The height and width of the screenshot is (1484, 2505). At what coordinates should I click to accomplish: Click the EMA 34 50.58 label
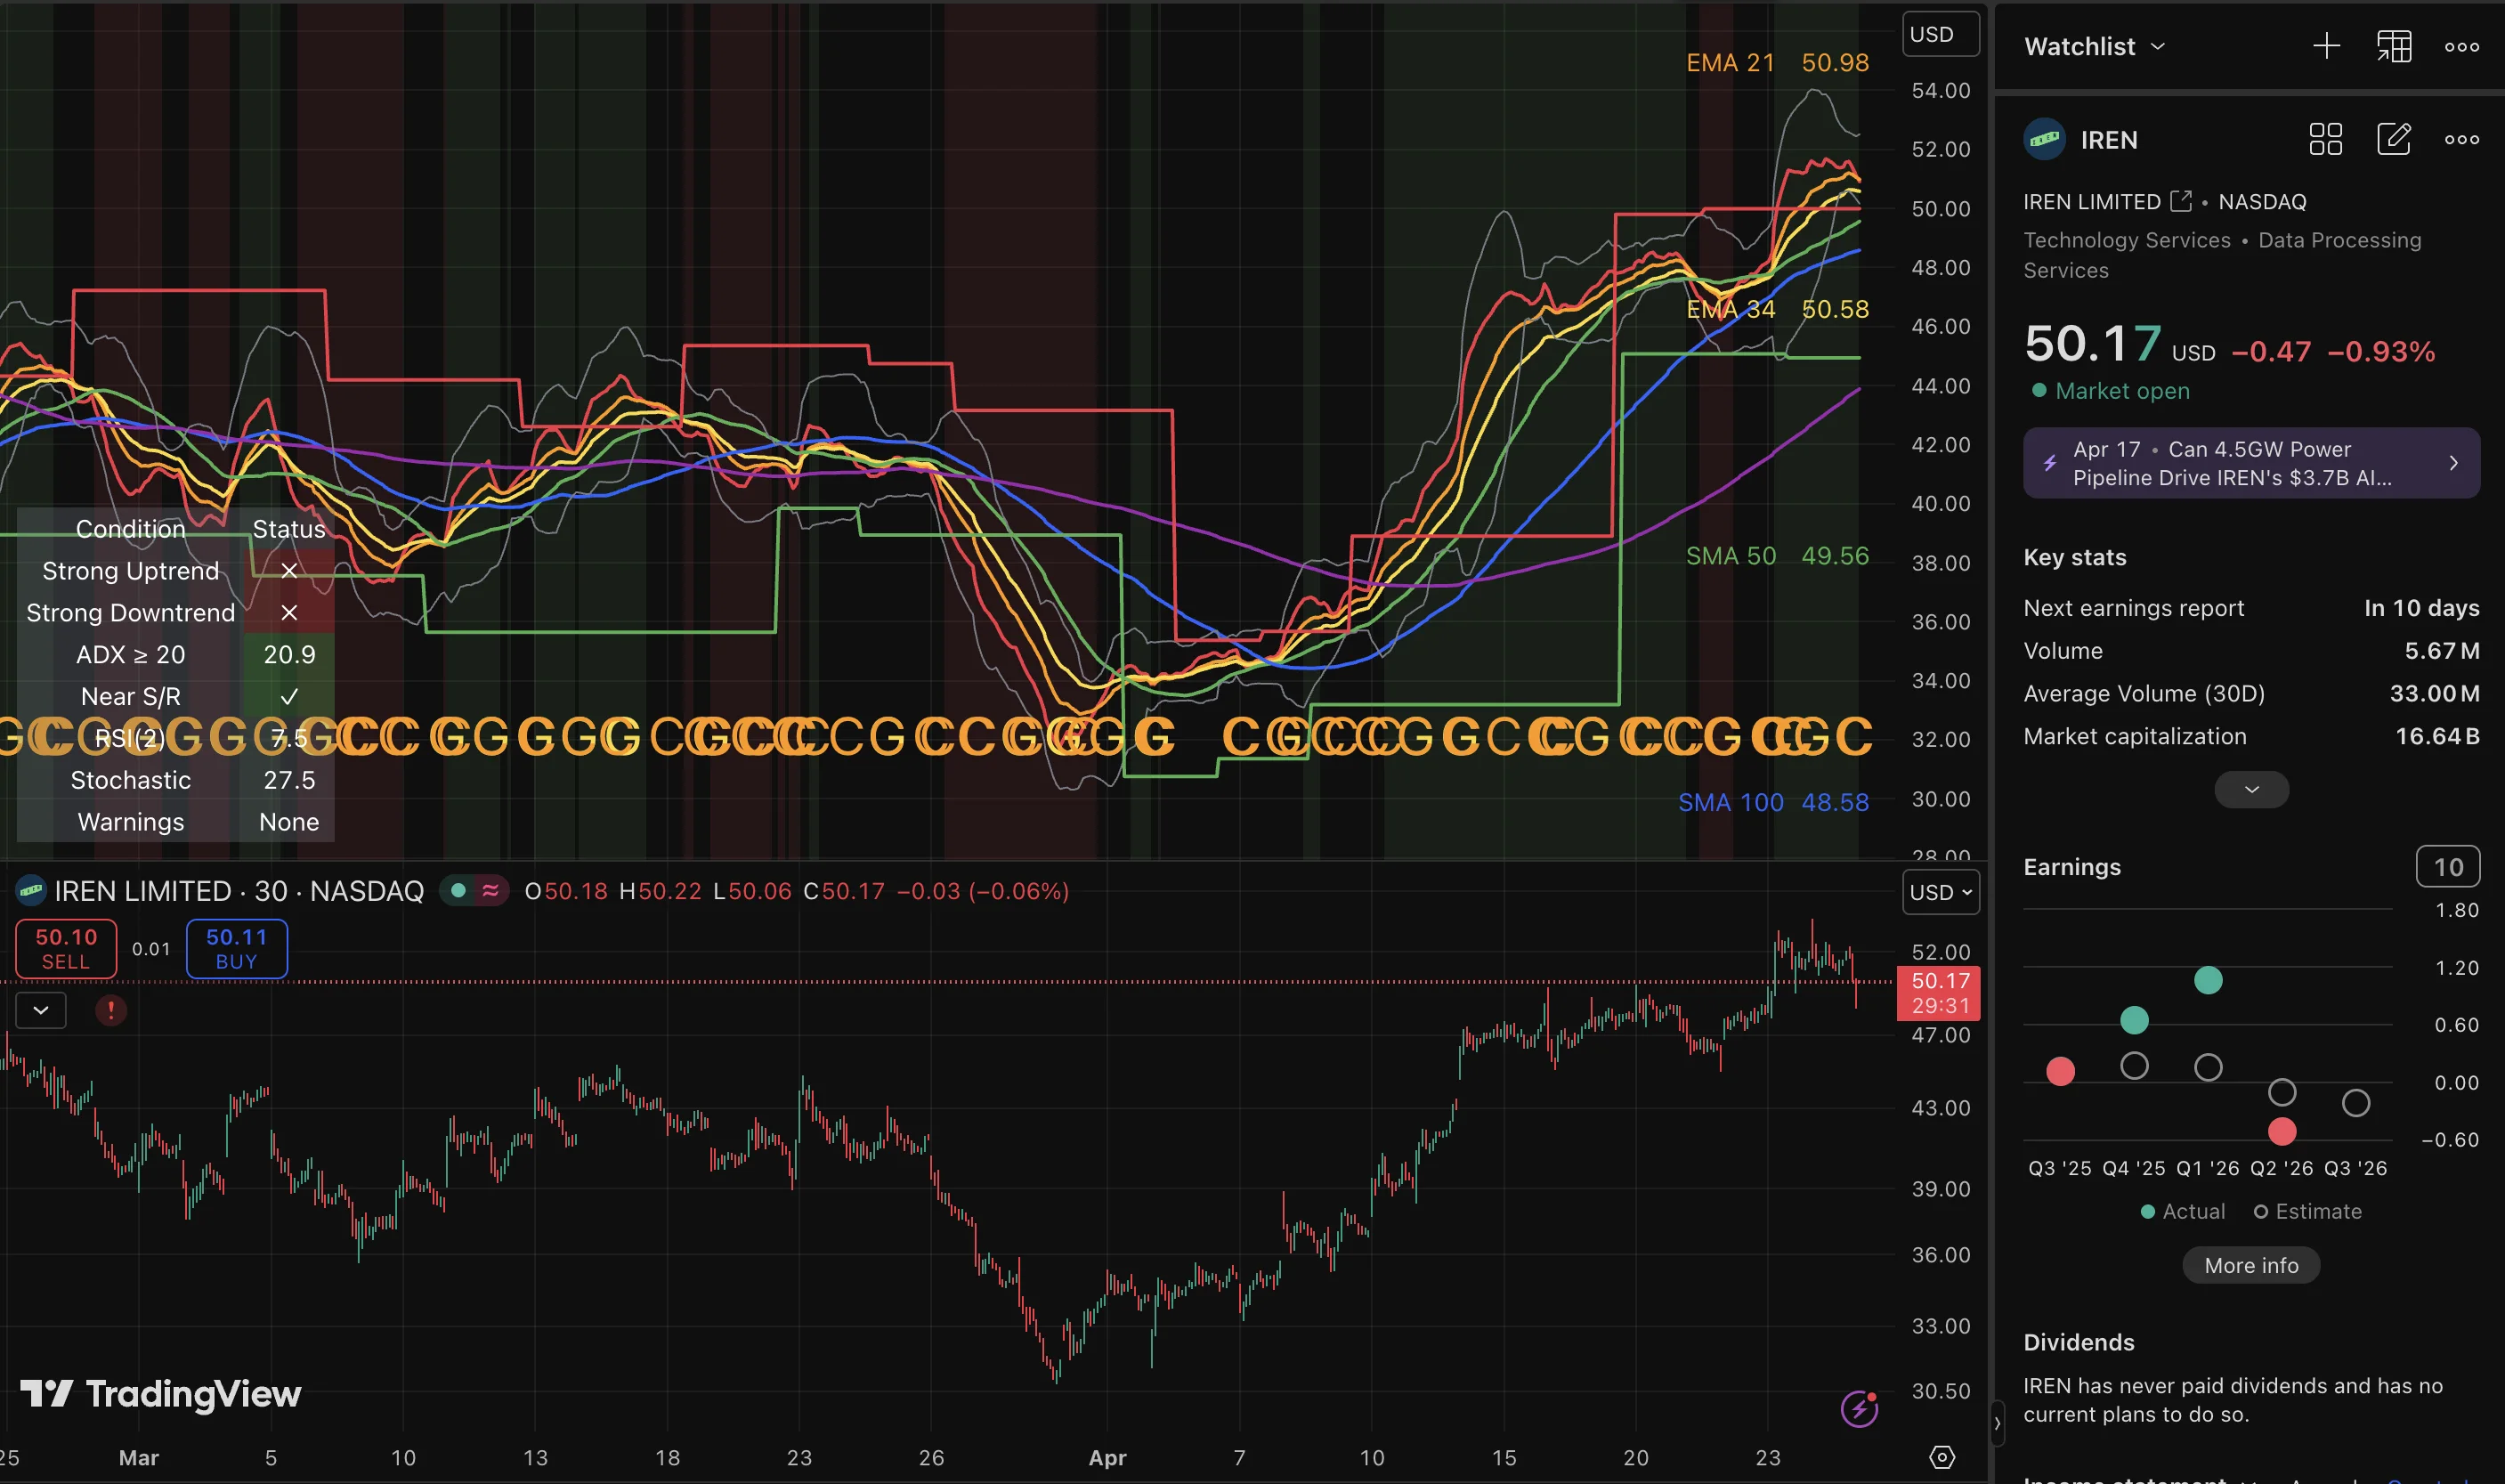point(1777,309)
